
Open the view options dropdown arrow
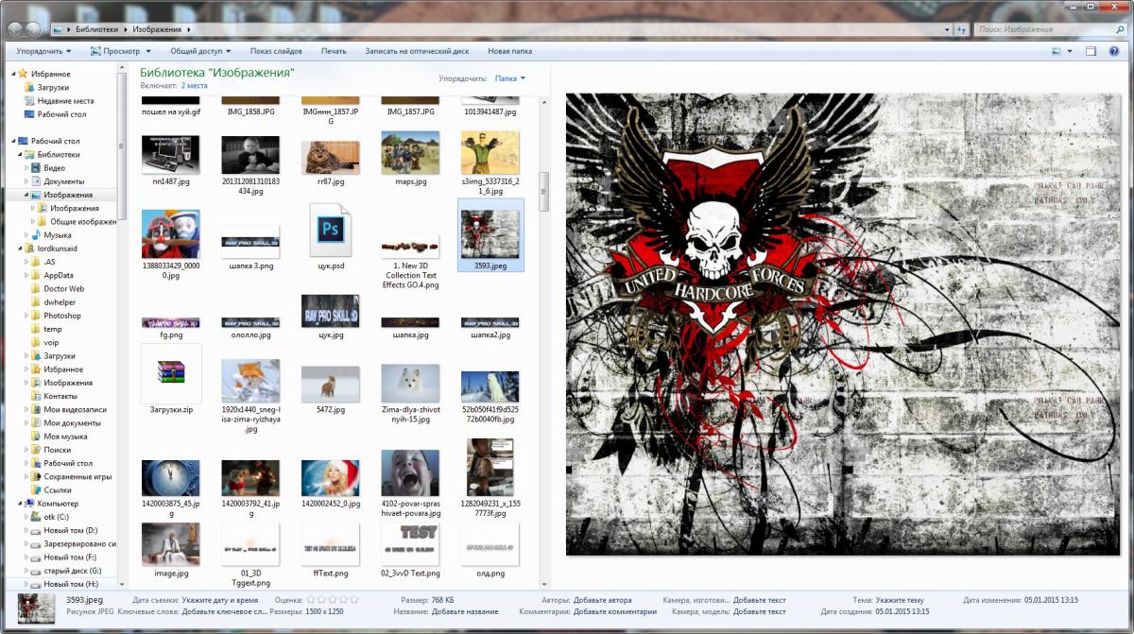[x=1071, y=51]
